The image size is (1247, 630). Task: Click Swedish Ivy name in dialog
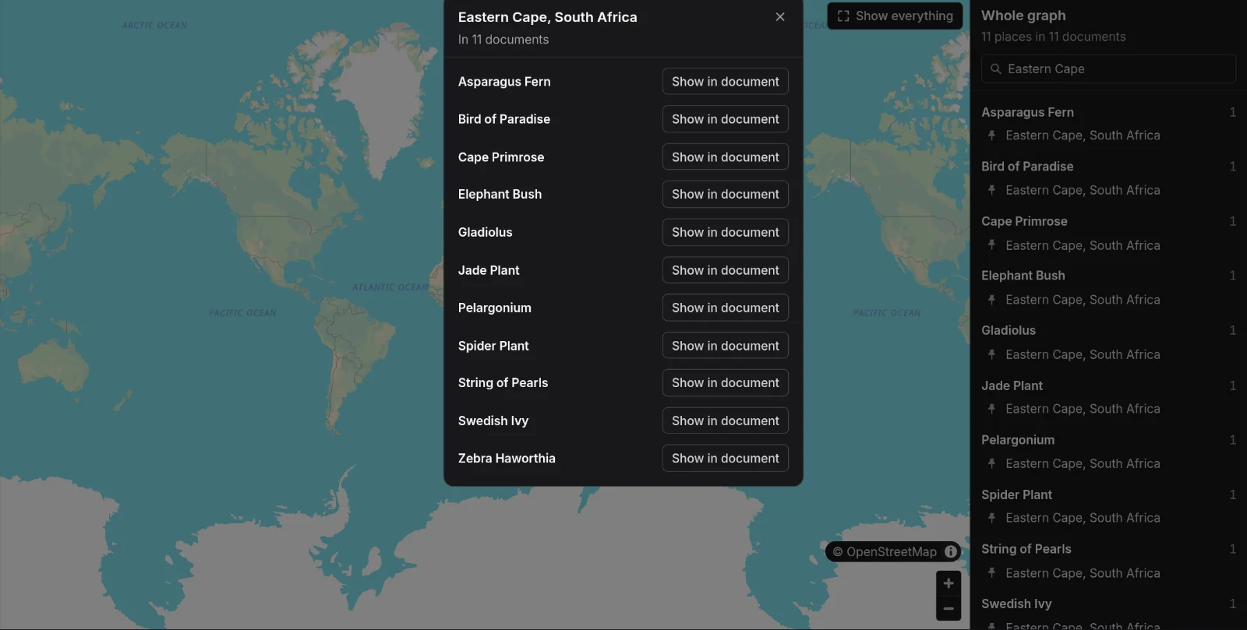[x=493, y=421]
